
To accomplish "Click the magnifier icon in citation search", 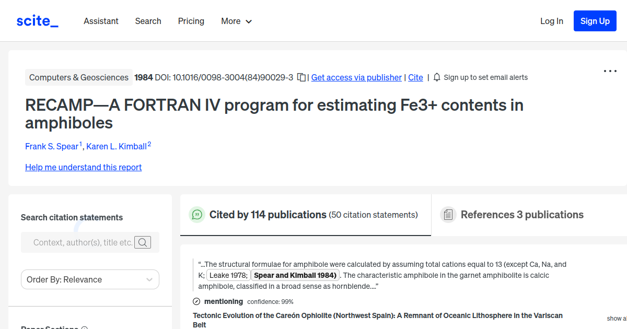I will [x=143, y=242].
